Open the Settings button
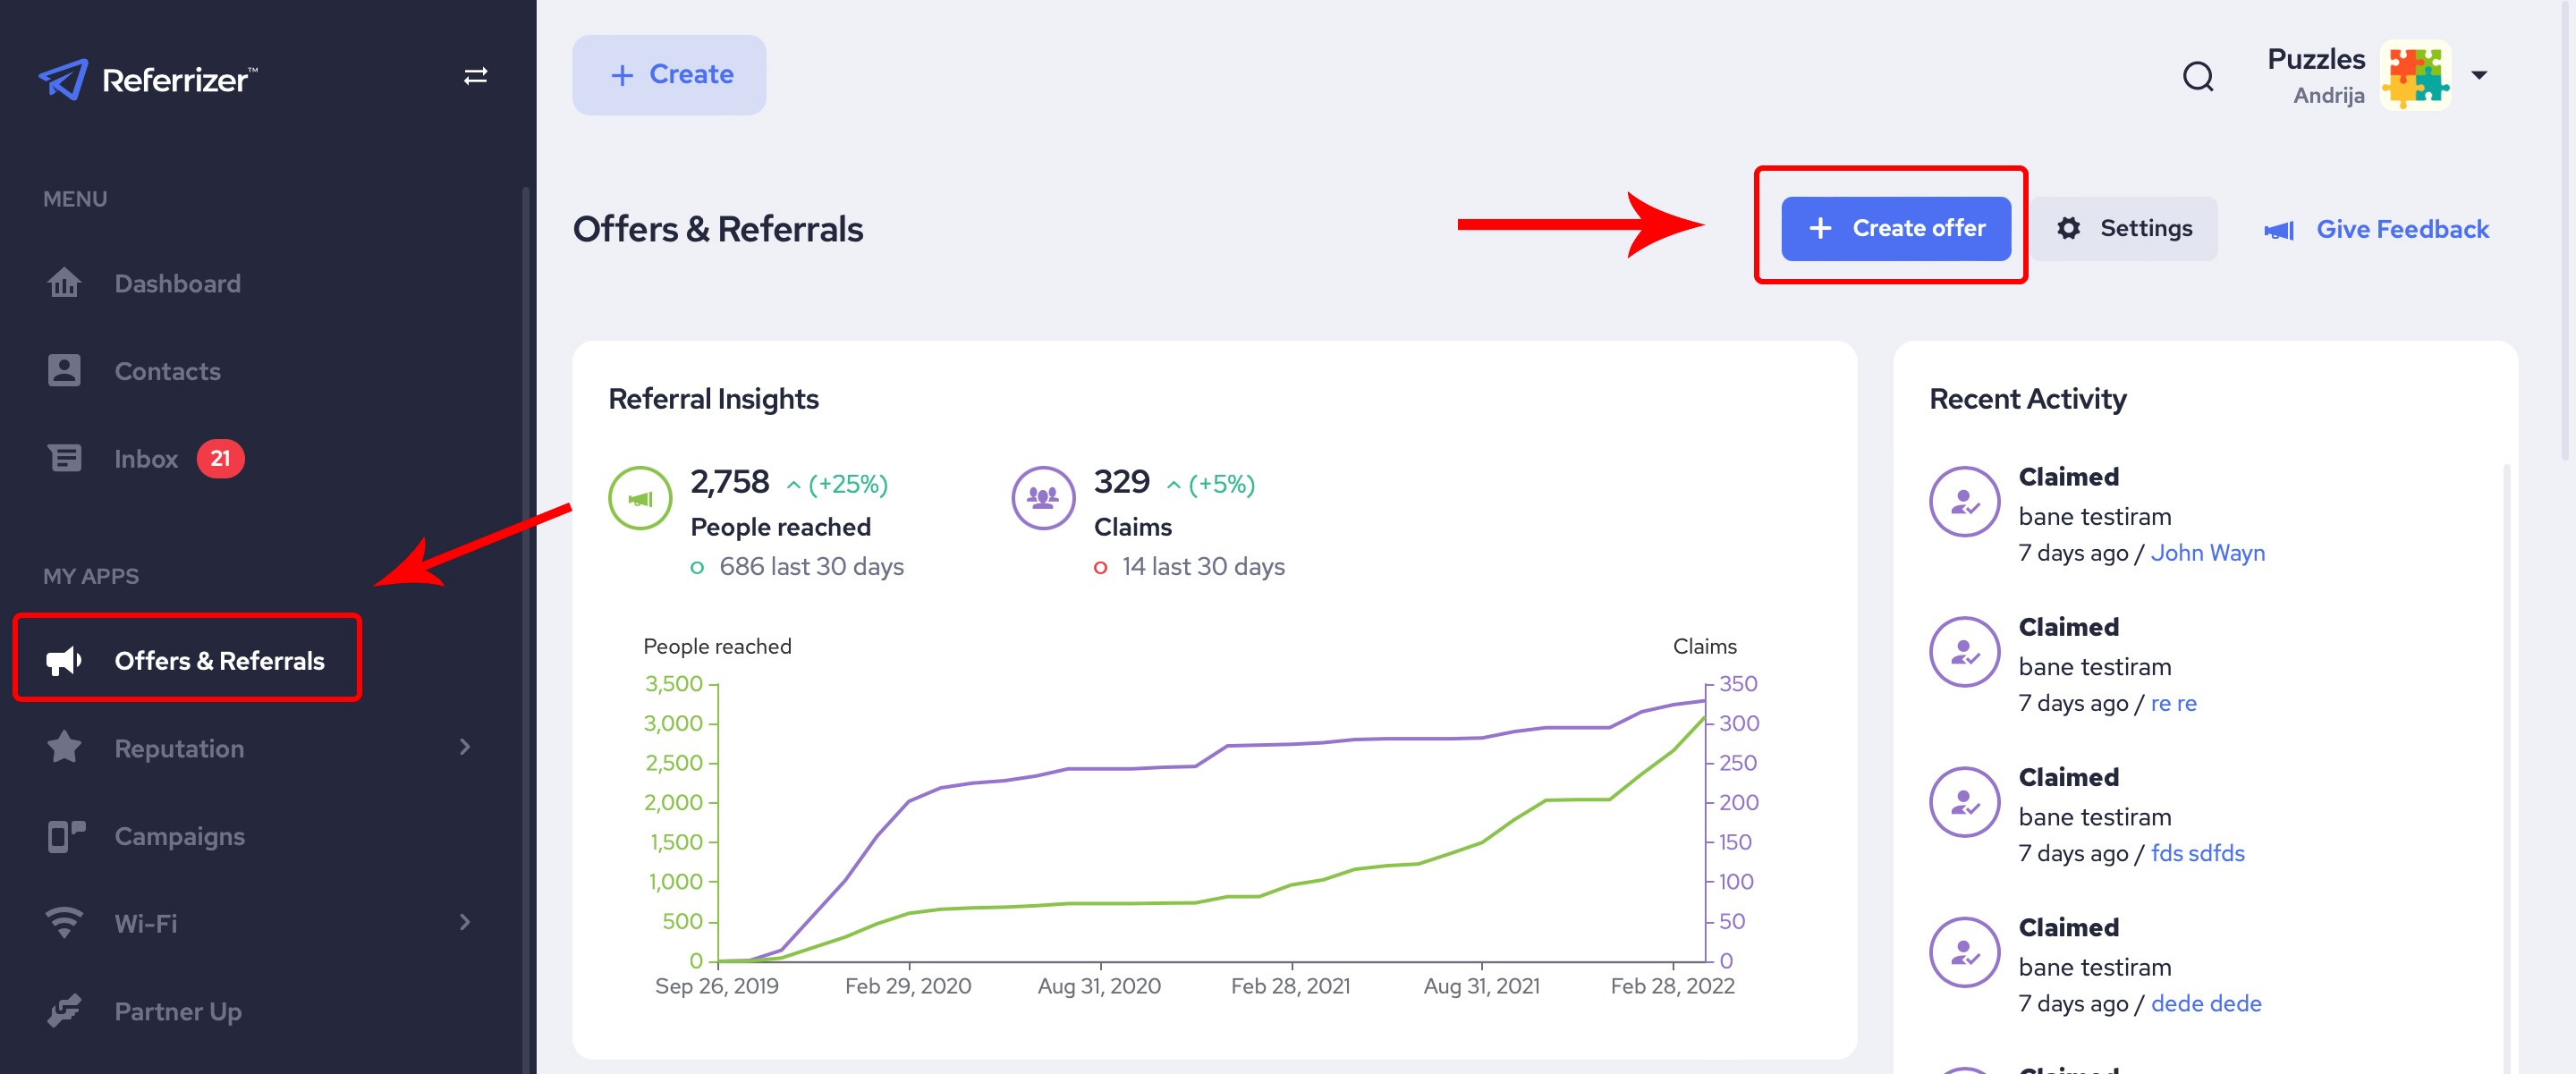This screenshot has height=1074, width=2576. 2124,228
